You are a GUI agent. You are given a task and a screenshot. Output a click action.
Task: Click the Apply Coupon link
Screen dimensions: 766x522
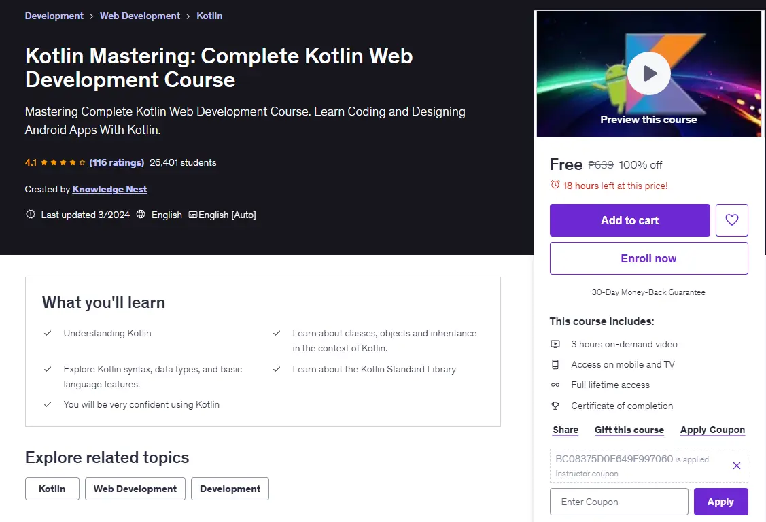tap(712, 430)
